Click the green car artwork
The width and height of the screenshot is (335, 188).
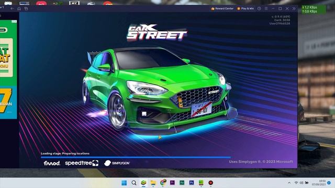pyautogui.click(x=159, y=92)
